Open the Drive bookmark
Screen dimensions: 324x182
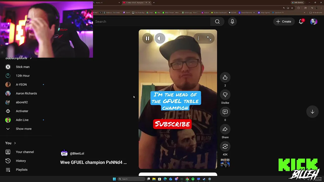[x=150, y=13]
